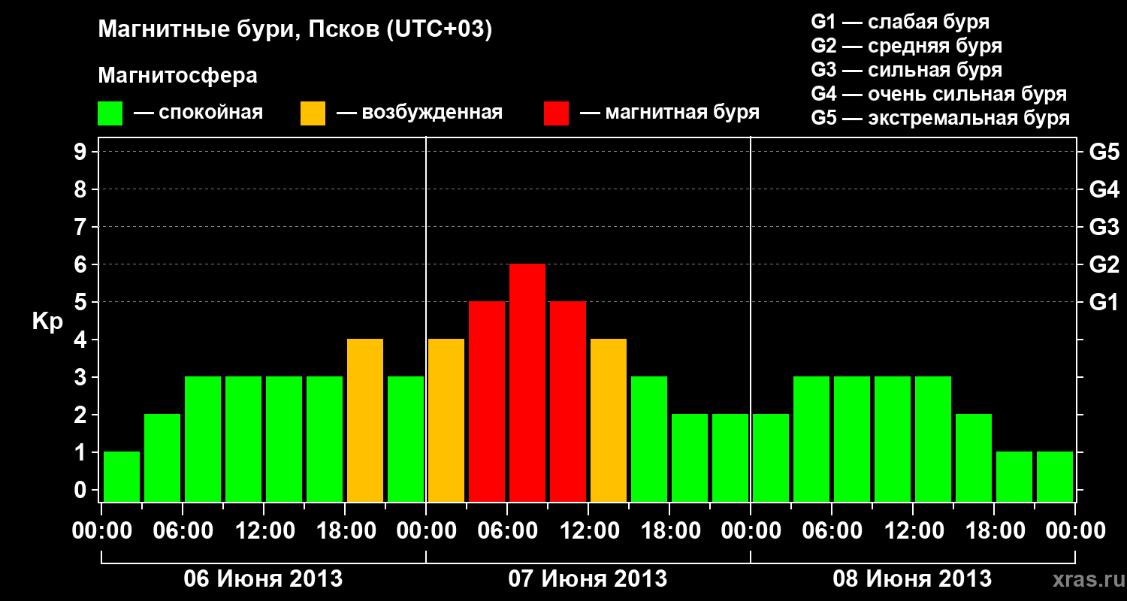Click the '12:00' time label under 06 Июня
This screenshot has width=1127, height=601.
(x=264, y=531)
